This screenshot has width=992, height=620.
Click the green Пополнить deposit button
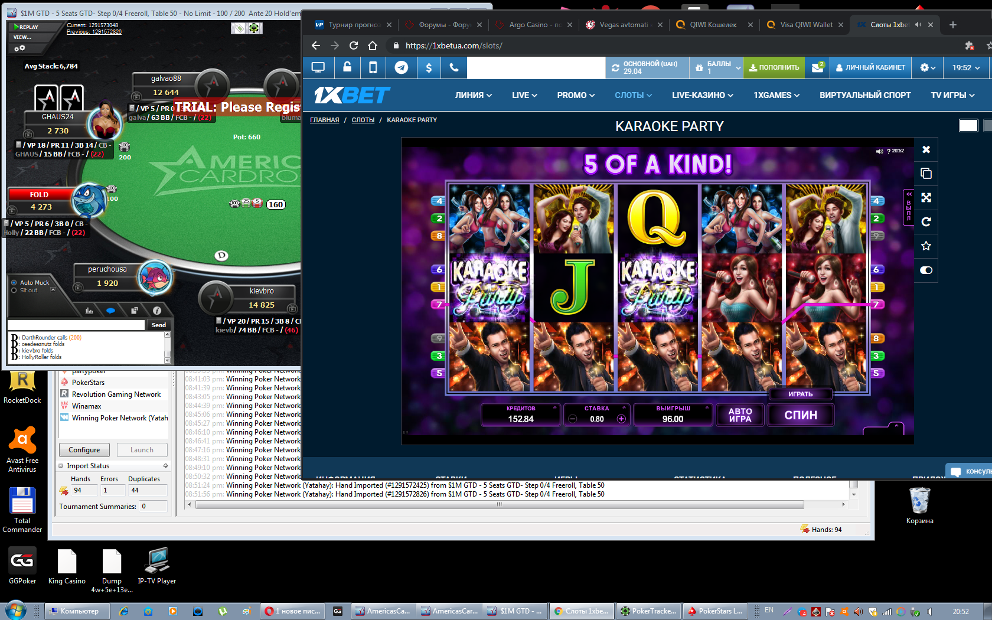(774, 67)
